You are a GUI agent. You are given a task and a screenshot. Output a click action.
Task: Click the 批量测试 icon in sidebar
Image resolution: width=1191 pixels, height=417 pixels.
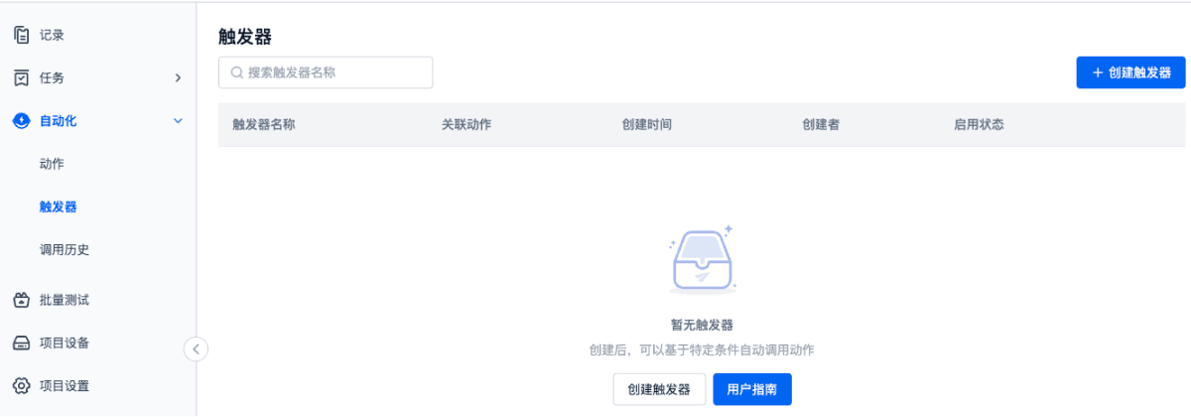pyautogui.click(x=21, y=300)
